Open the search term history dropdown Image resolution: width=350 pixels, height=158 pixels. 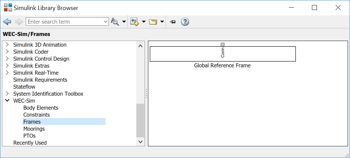tap(106, 22)
